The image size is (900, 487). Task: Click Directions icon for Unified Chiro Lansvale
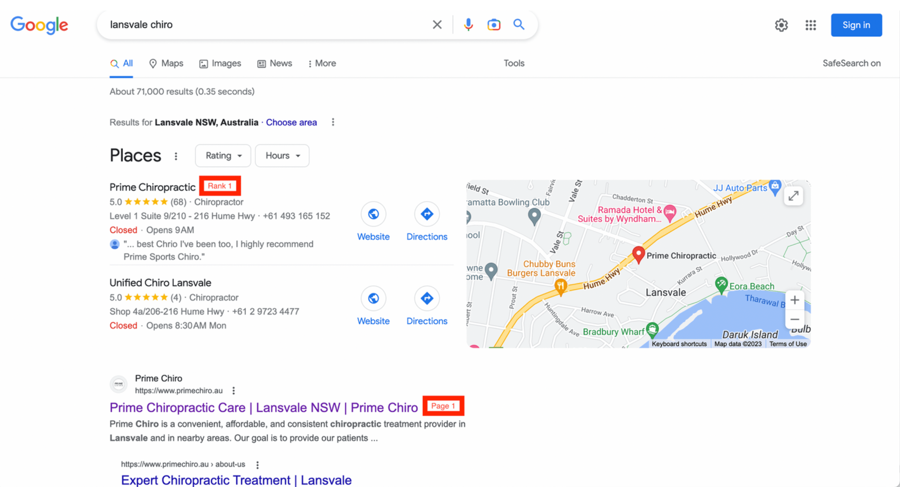click(427, 299)
